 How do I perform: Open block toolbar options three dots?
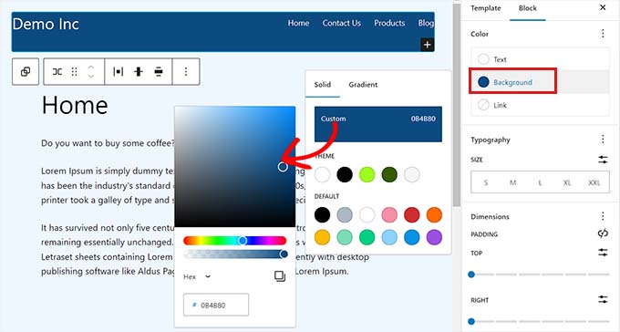click(x=186, y=72)
